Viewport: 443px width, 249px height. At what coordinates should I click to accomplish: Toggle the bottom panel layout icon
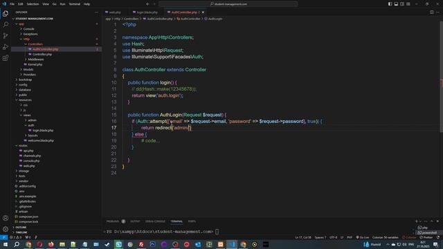(396, 4)
